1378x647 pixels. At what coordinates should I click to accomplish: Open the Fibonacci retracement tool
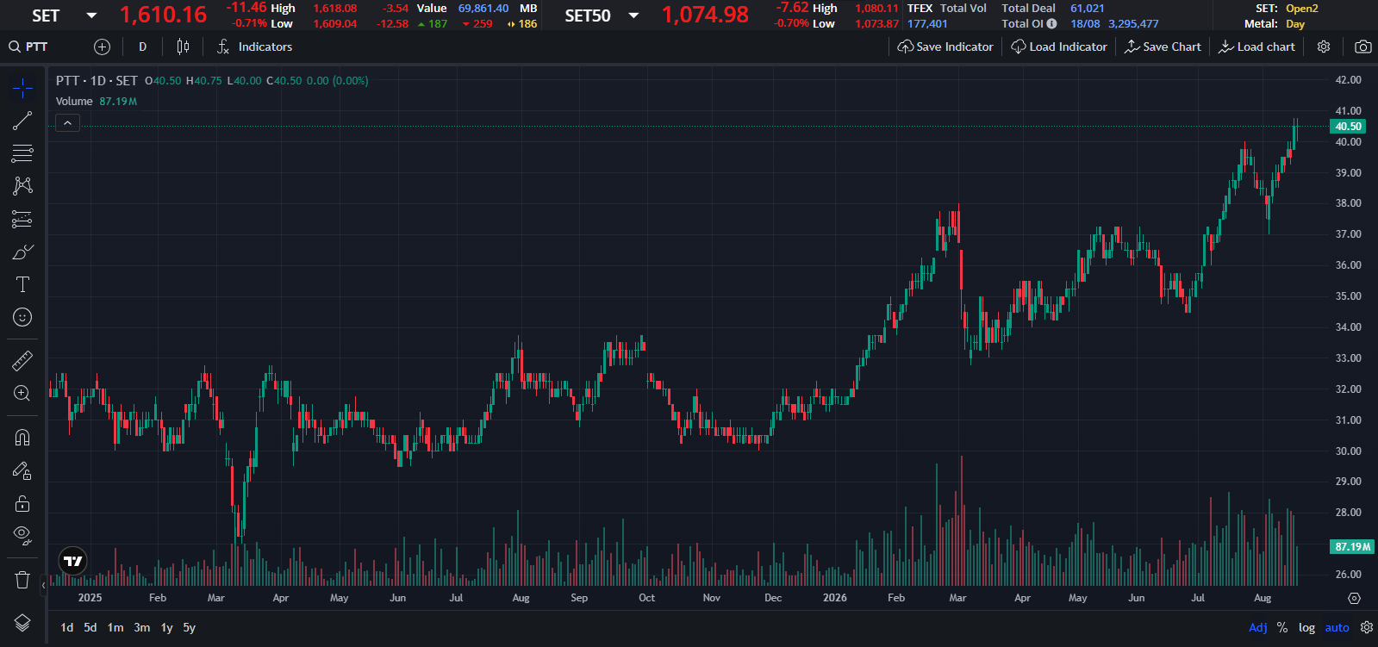tap(22, 154)
